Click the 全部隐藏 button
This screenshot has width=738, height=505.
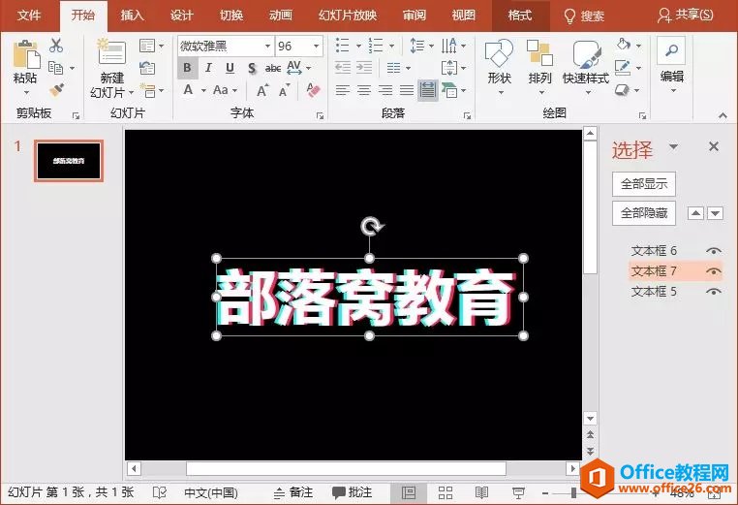coord(644,213)
